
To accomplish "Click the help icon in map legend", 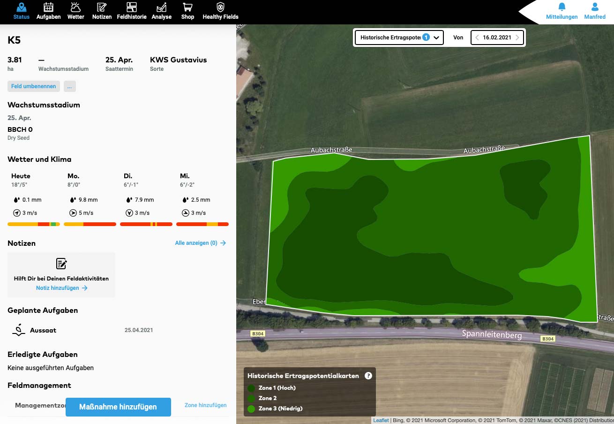I will (x=368, y=376).
